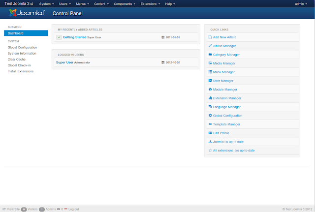This screenshot has height=212, width=315.
Task: Click the external link icon after Test Joomla 3
Action: tap(31, 4)
